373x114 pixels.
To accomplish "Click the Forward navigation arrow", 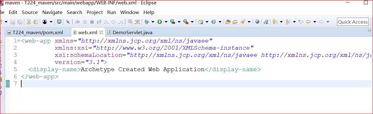I will pyautogui.click(x=321, y=22).
